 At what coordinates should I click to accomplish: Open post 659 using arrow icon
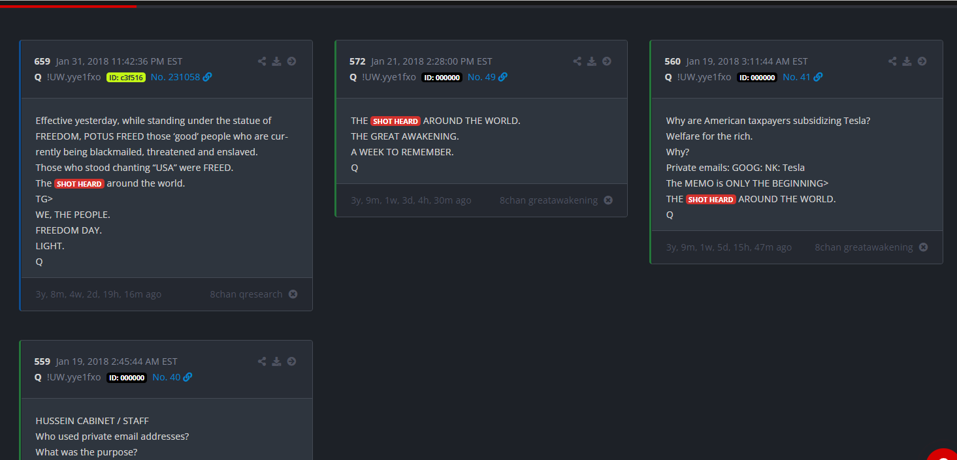[x=291, y=61]
